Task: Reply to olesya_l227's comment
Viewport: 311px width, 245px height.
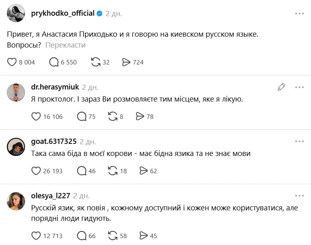Action: pyautogui.click(x=81, y=236)
